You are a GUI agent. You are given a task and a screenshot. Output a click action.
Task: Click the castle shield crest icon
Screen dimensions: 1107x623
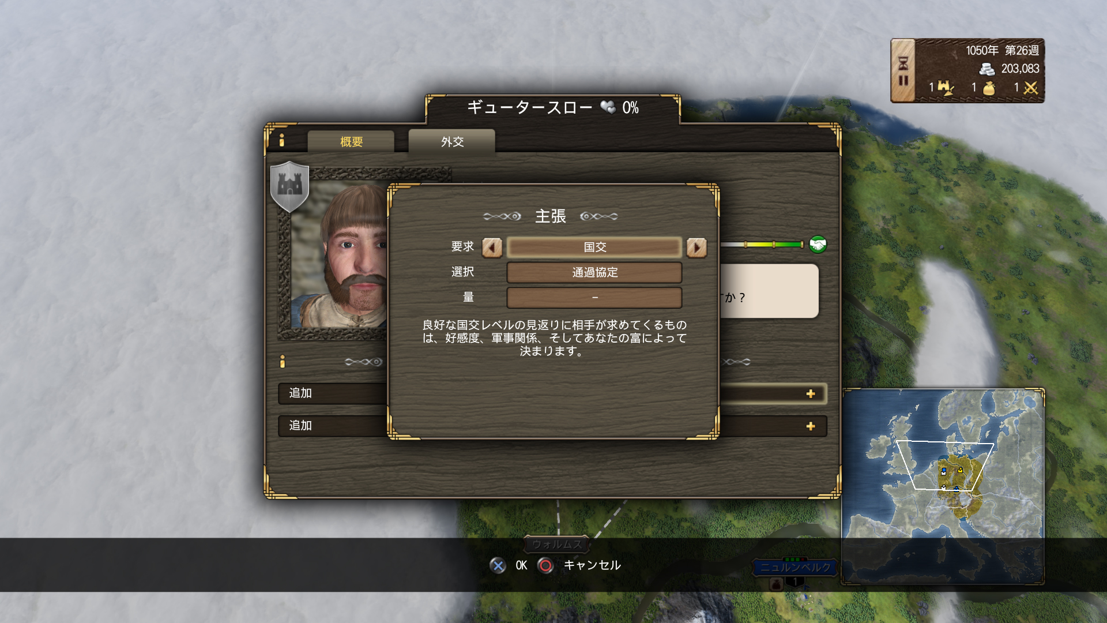[289, 186]
